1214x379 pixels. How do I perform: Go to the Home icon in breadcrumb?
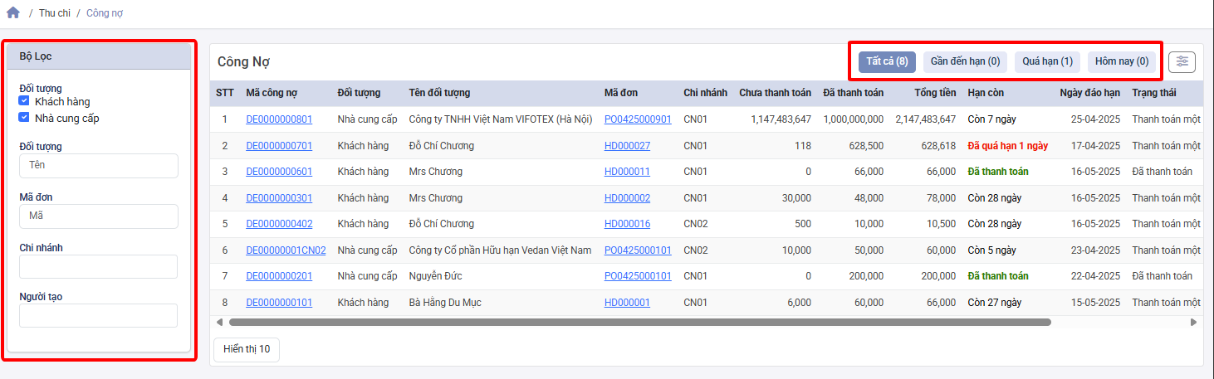click(12, 13)
